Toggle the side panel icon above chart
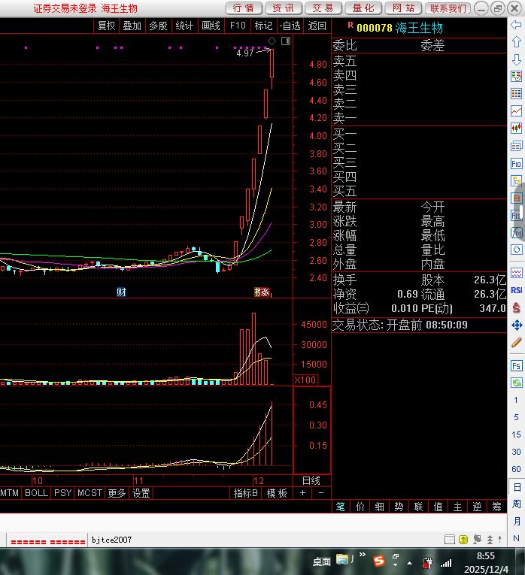The width and height of the screenshot is (525, 575). 286,41
